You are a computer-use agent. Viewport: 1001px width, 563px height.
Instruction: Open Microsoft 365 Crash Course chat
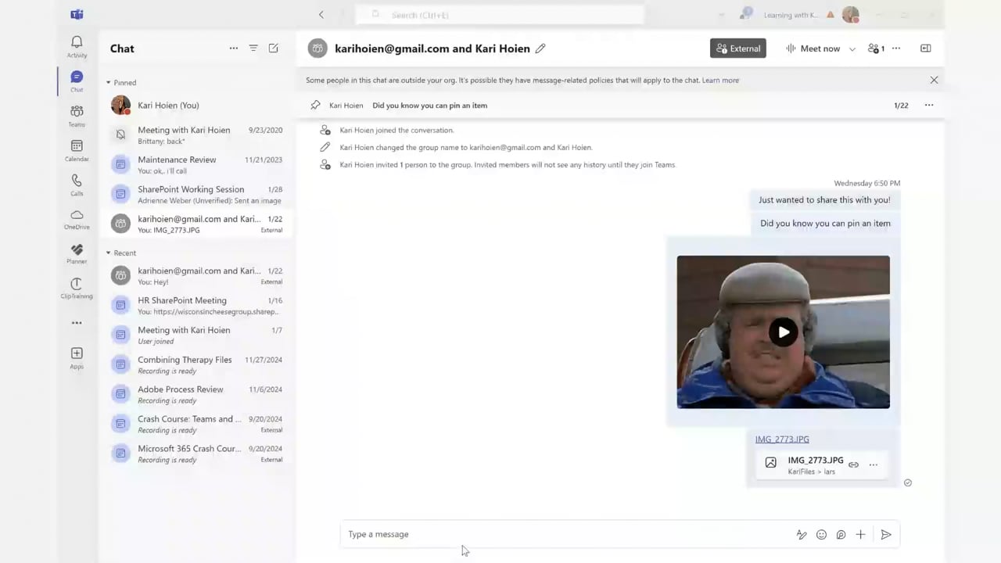click(197, 454)
